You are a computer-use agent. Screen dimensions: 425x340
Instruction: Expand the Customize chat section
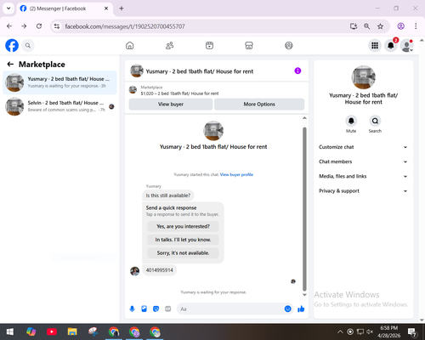point(363,147)
